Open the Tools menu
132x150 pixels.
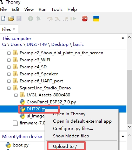point(57,9)
